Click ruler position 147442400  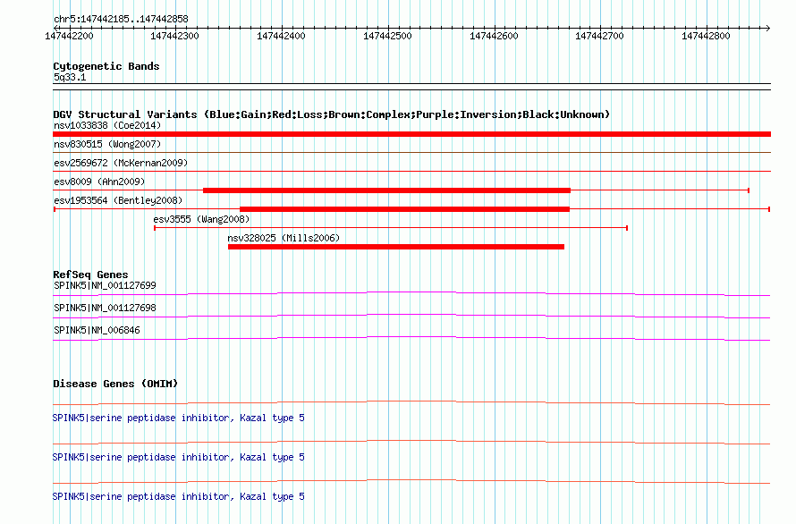point(281,36)
